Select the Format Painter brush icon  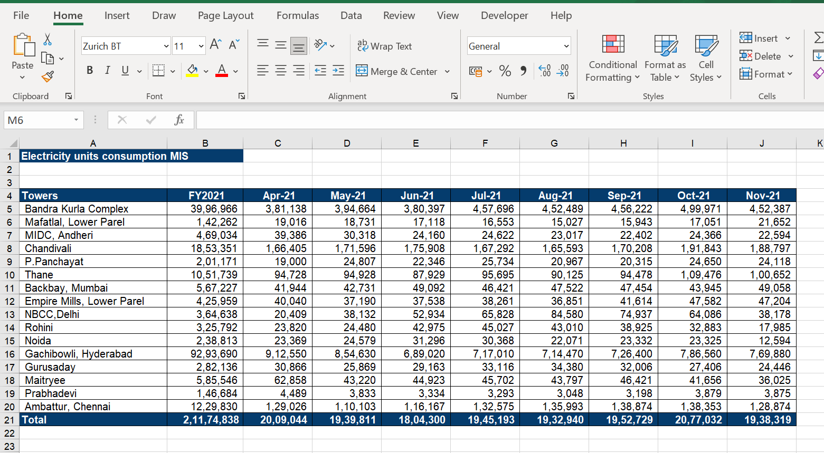click(x=48, y=77)
